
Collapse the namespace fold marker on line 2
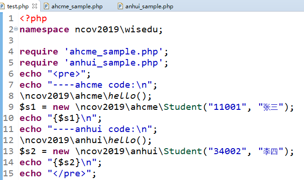(16, 29)
